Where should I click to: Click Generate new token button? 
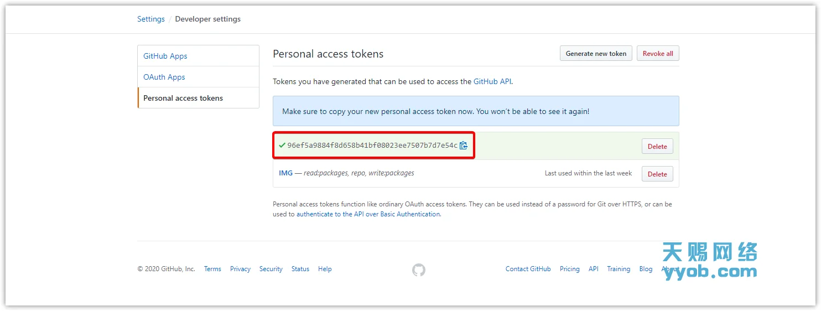tap(596, 54)
